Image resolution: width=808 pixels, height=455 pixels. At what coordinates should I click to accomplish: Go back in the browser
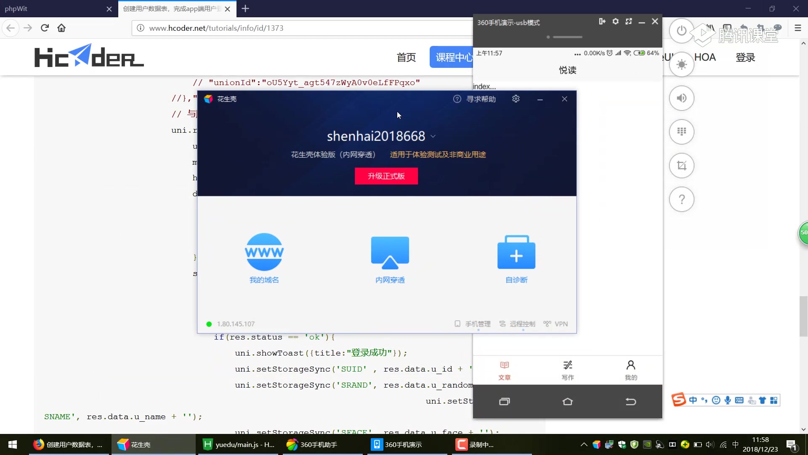[11, 28]
